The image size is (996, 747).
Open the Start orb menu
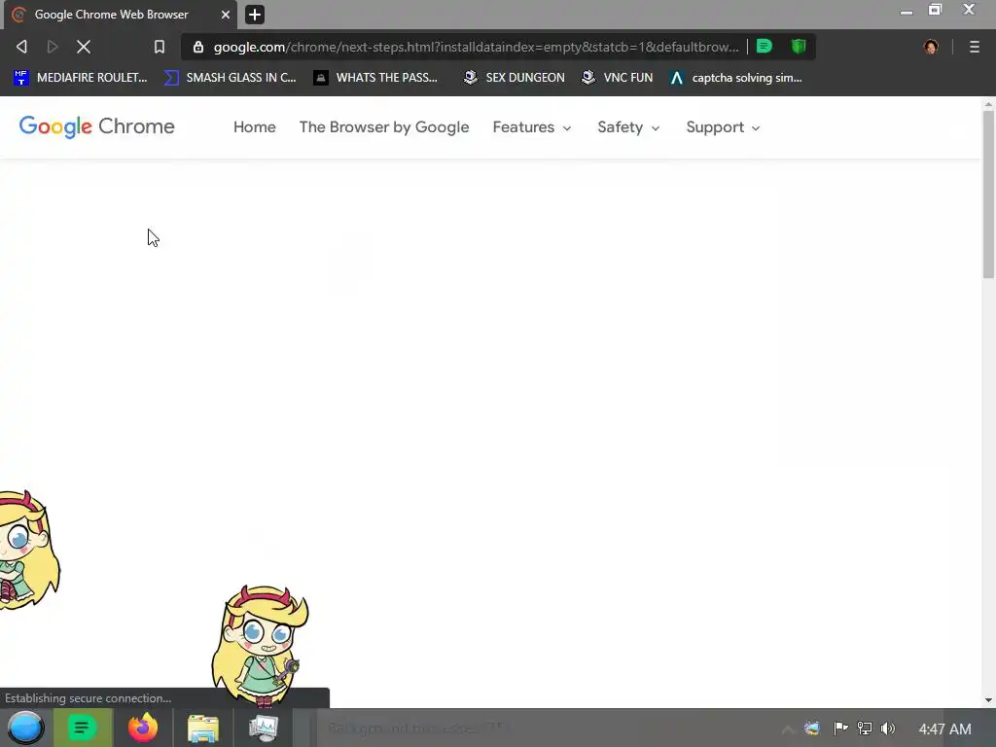pyautogui.click(x=25, y=728)
